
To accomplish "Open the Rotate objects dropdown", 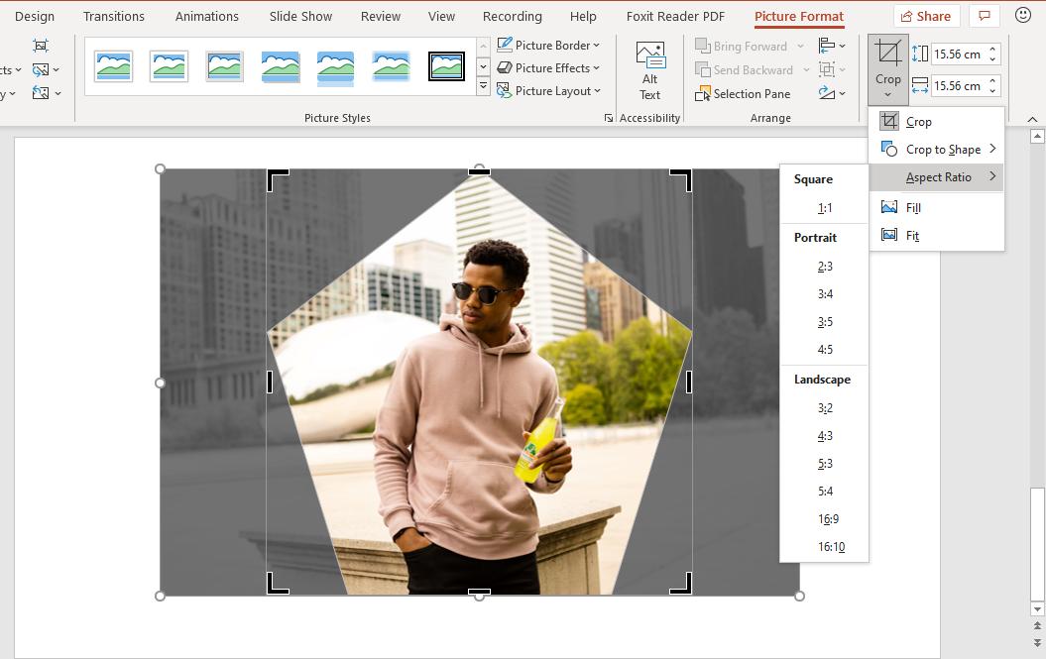I will 832,93.
